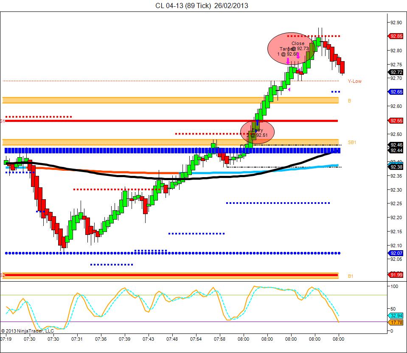Click the 07:36 time axis label

click(x=101, y=339)
